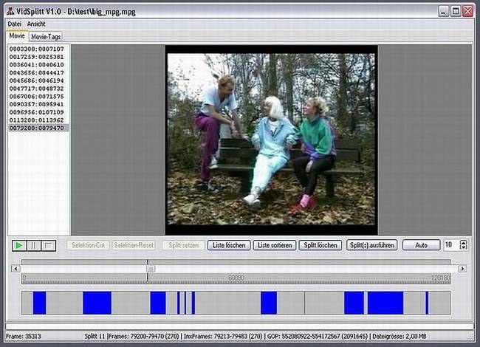This screenshot has width=480, height=347.
Task: Click the 60090 label on the frame ruler
Action: [x=236, y=278]
